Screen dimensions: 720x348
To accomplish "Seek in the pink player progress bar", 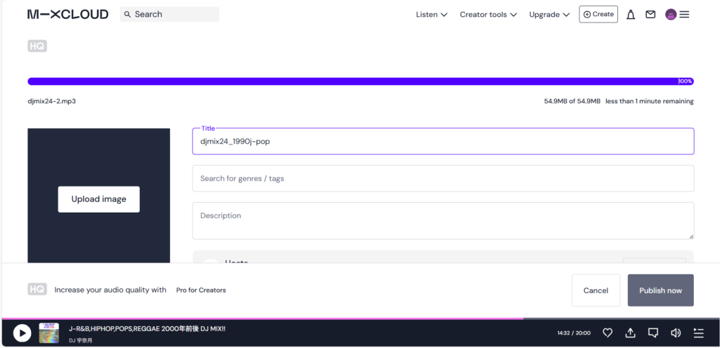I will coord(281,319).
